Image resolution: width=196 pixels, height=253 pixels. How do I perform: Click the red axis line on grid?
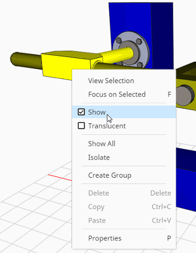click(x=60, y=177)
